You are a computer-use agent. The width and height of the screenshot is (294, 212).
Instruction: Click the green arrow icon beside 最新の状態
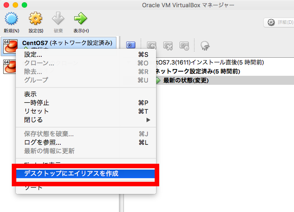[x=158, y=80]
